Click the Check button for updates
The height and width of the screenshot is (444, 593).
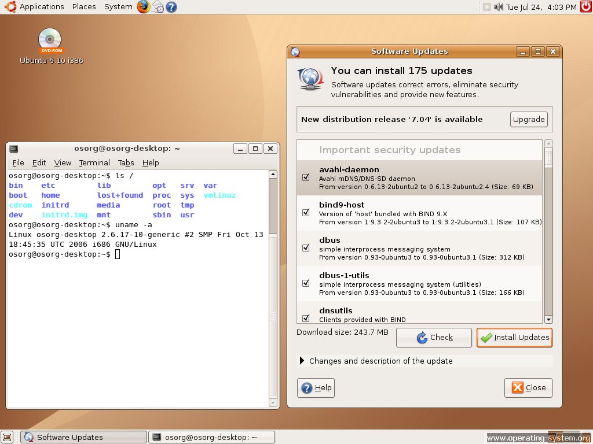pyautogui.click(x=434, y=337)
